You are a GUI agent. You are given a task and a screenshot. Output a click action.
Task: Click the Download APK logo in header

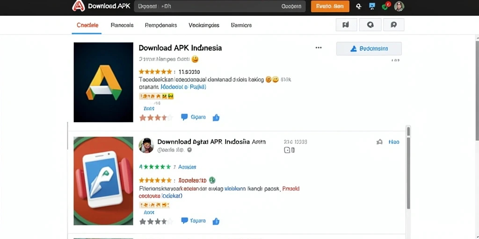click(78, 6)
